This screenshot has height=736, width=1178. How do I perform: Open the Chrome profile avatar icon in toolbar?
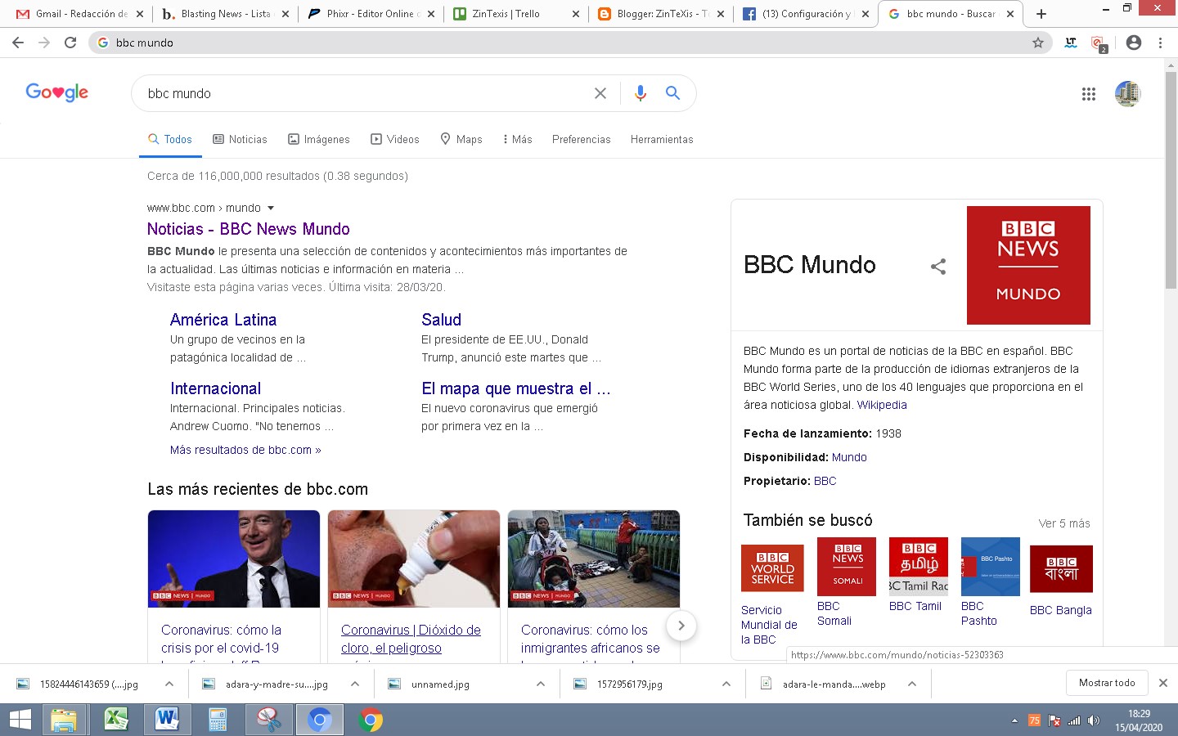(x=1134, y=43)
